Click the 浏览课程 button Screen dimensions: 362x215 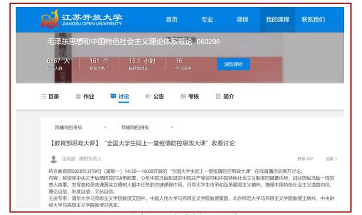click(233, 64)
